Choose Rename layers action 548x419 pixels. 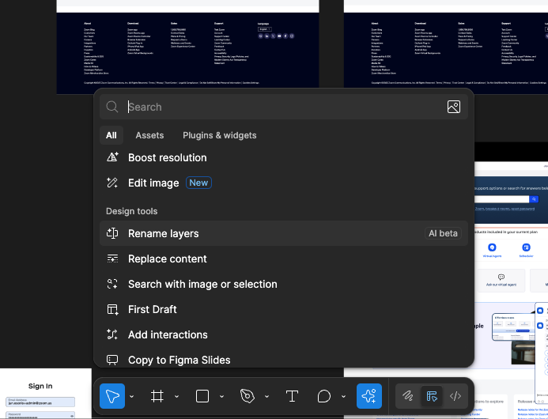tap(164, 233)
